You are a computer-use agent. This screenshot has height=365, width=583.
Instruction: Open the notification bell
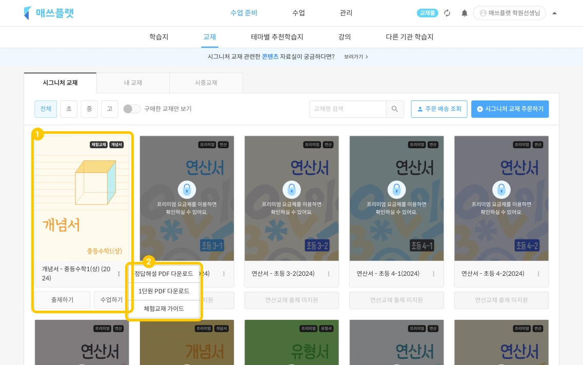[x=465, y=13]
